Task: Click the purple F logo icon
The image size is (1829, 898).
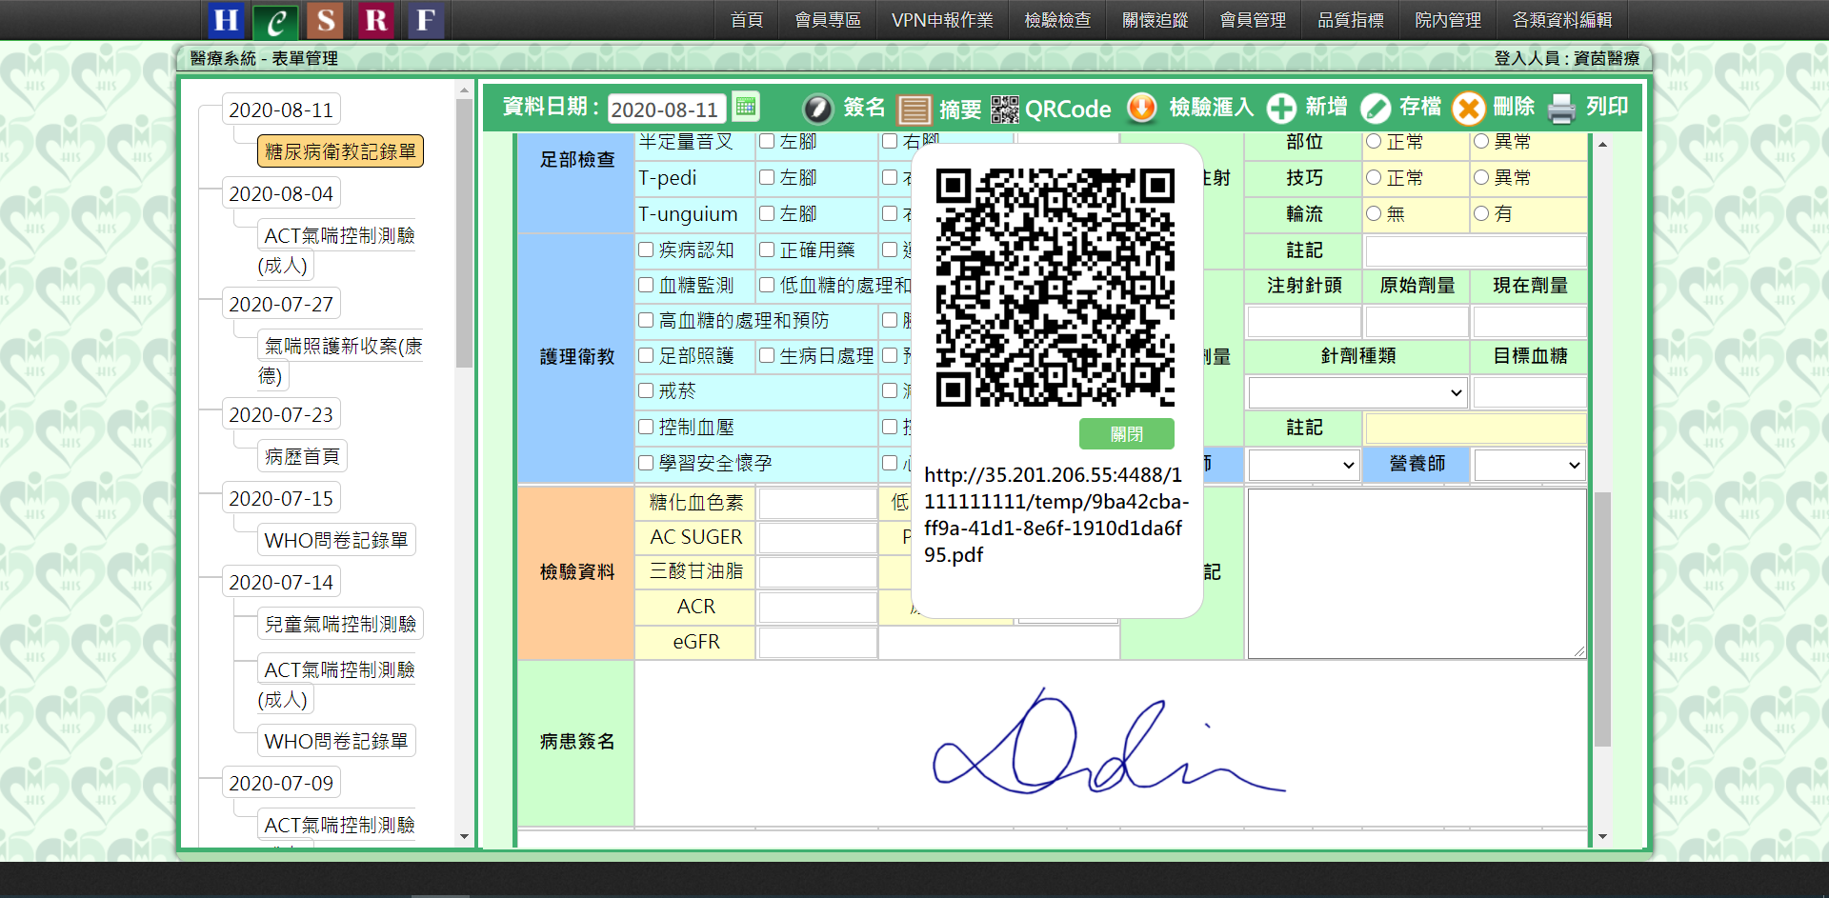Action: point(425,20)
